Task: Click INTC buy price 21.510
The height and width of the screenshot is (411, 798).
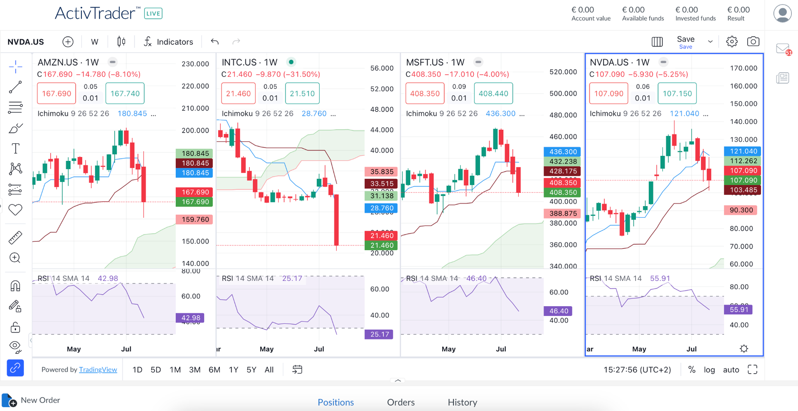Action: [302, 94]
